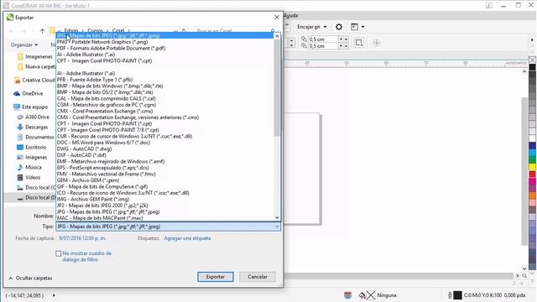This screenshot has width=537, height=302.
Task: Click the fill bucket status icon
Action: pos(362,295)
